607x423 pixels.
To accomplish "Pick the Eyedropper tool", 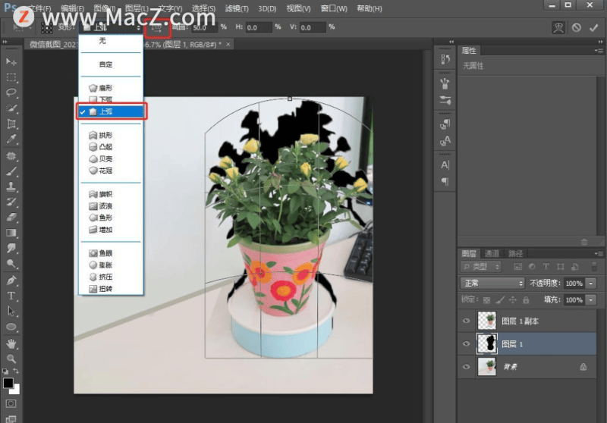I will click(12, 139).
